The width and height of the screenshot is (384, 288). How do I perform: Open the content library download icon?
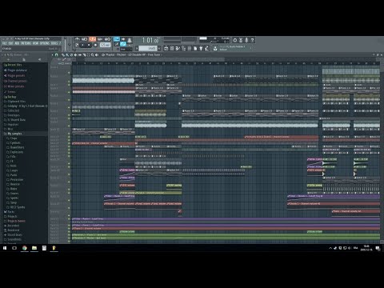(x=215, y=48)
